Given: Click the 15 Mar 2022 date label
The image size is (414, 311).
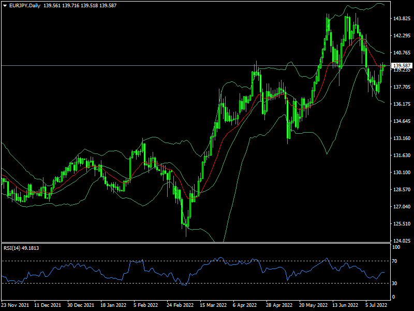Looking at the screenshot, I should (213, 305).
